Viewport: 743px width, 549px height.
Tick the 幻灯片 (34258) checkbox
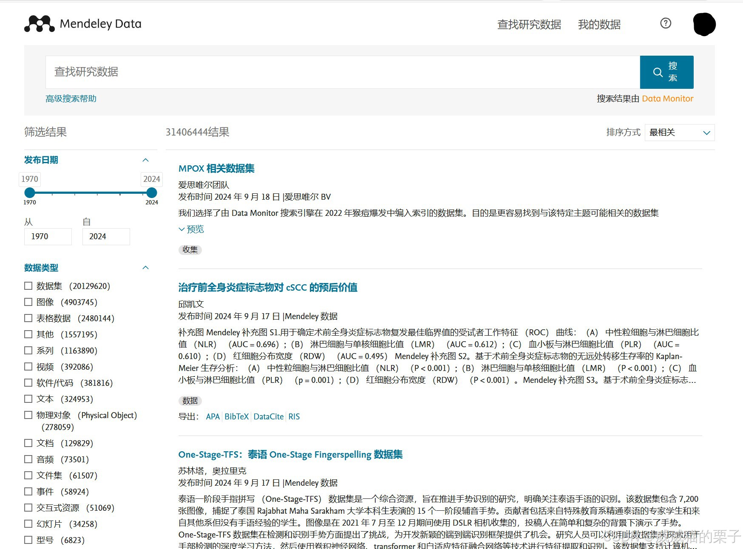(x=28, y=524)
